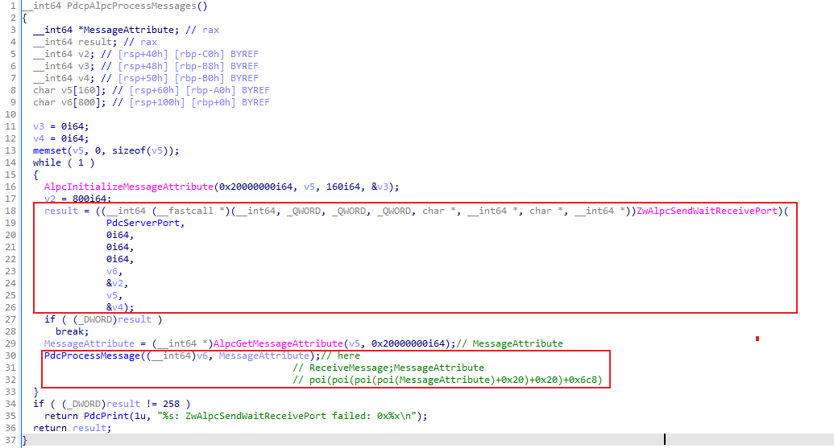The height and width of the screenshot is (448, 834).
Task: Select the '__int64 result;' declaration
Action: point(75,42)
